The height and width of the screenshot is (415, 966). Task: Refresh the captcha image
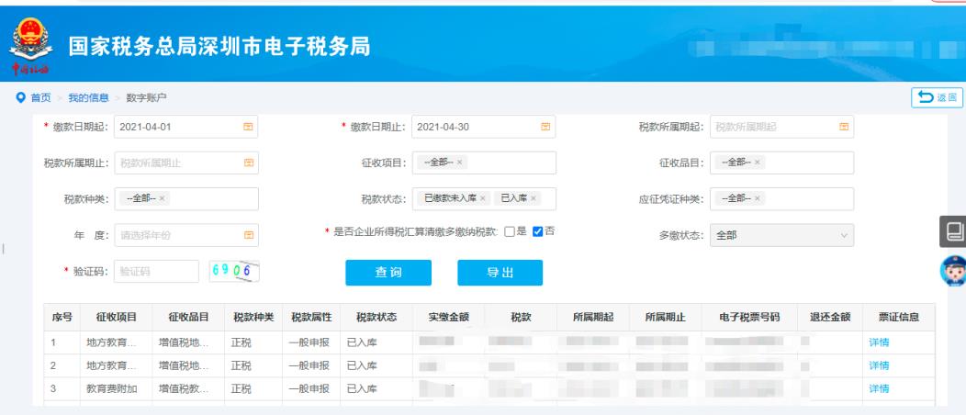(x=234, y=271)
